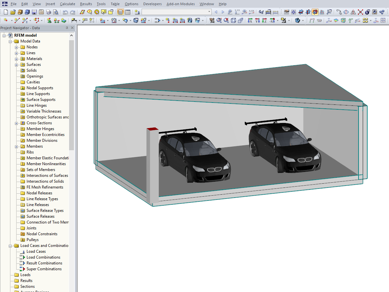Toggle the highlighted rendering mode button
The height and width of the screenshot is (292, 389).
pyautogui.click(x=315, y=12)
